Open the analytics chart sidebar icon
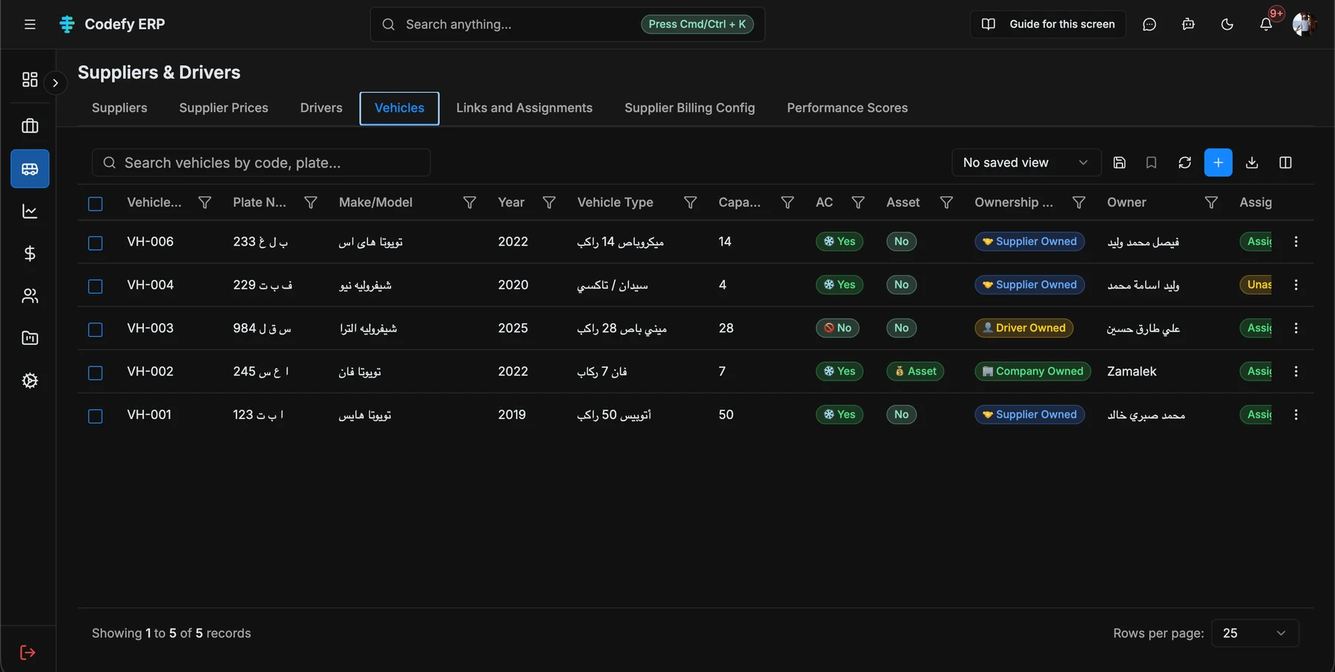Image resolution: width=1335 pixels, height=672 pixels. (30, 211)
